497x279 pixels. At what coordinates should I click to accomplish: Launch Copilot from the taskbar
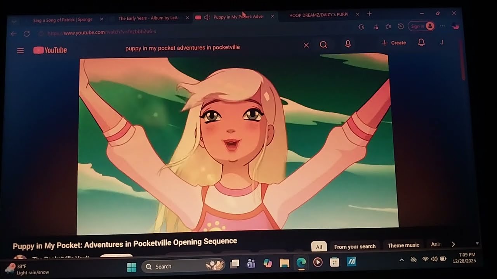[268, 263]
